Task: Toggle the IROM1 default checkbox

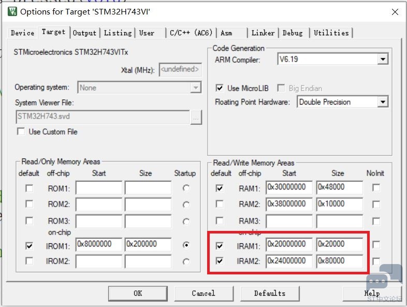Action: click(x=30, y=245)
